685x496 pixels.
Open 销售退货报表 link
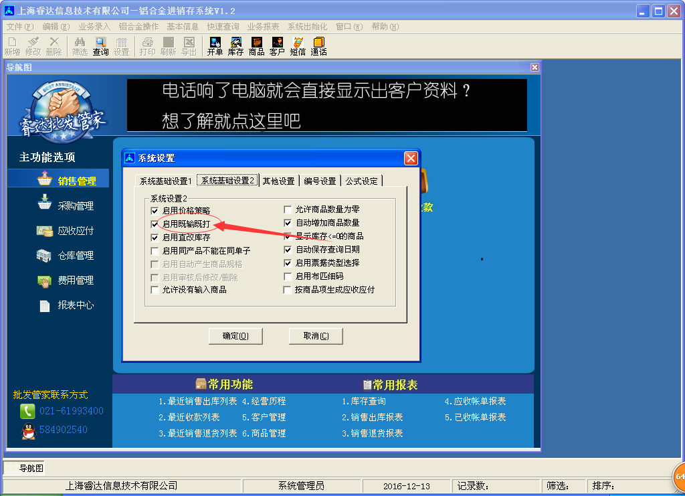click(x=372, y=434)
